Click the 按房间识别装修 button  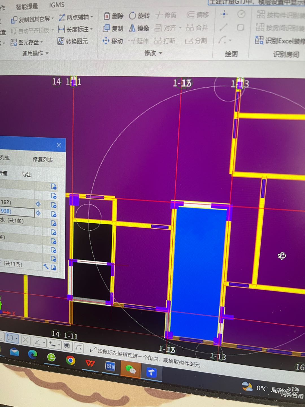tap(280, 28)
